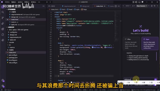Toggle the chat panel icon in title bar
The height and width of the screenshot is (91, 160).
[142, 2]
